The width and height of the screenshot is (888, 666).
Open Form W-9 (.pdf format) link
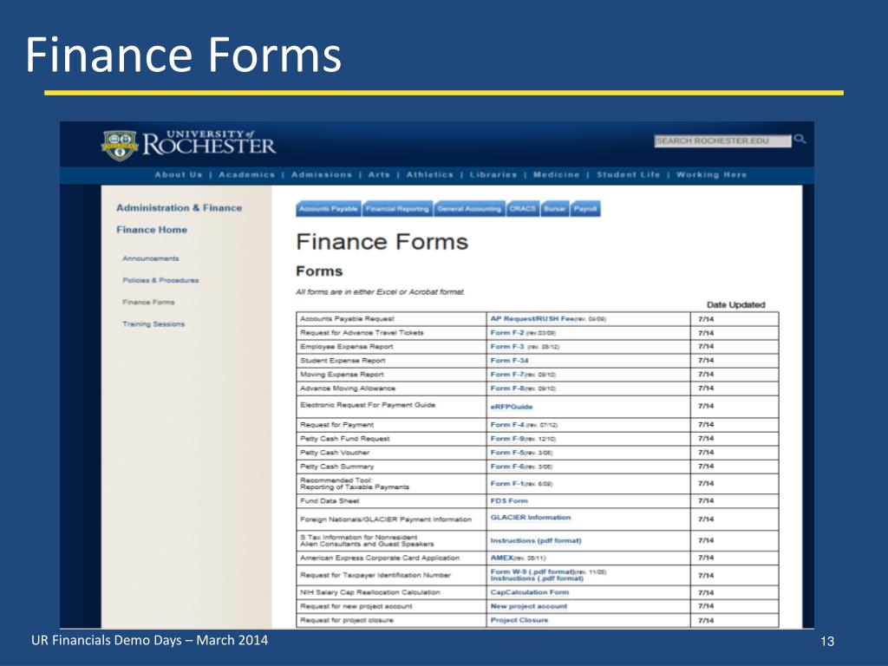[x=533, y=572]
